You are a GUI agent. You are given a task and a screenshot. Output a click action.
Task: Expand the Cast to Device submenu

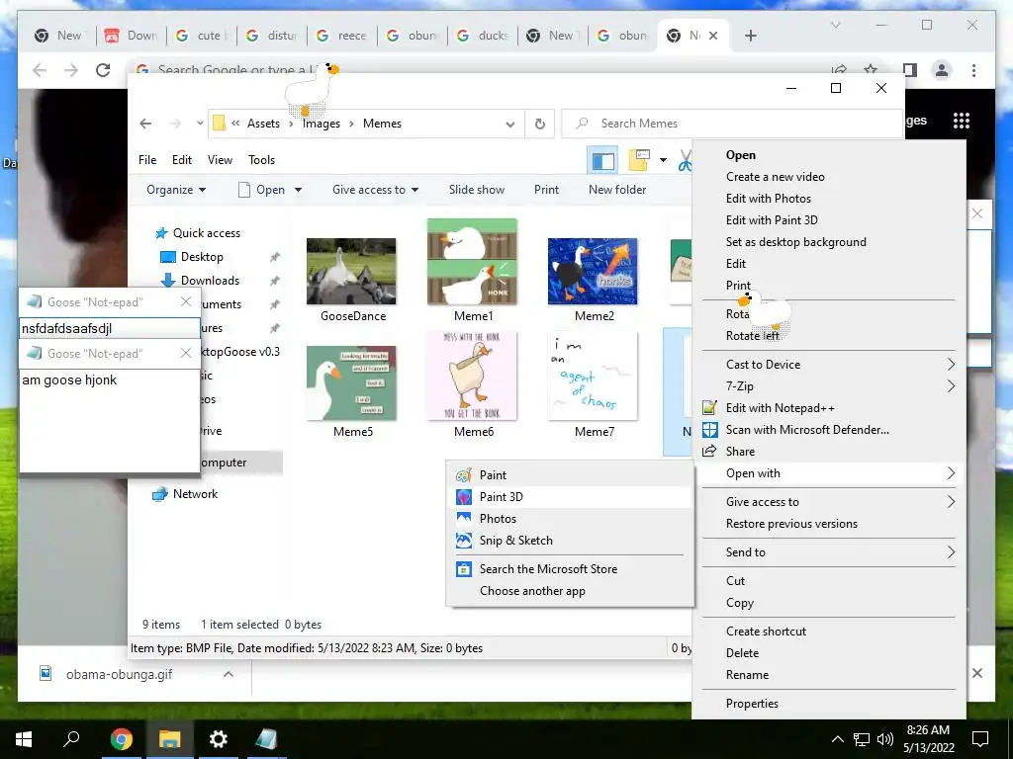(x=829, y=365)
